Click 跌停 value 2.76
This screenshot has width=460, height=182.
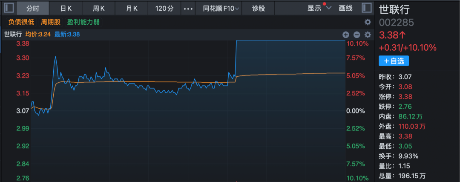point(405,107)
